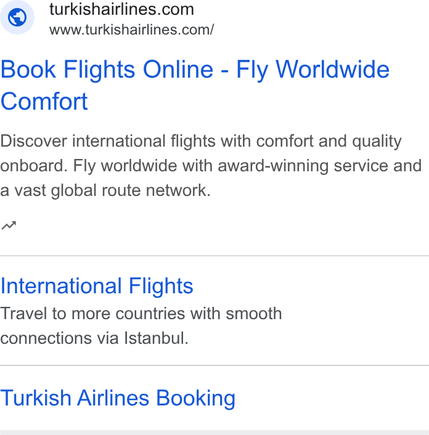Click the Discover international flights description line
This screenshot has height=435, width=429.
pos(201,141)
